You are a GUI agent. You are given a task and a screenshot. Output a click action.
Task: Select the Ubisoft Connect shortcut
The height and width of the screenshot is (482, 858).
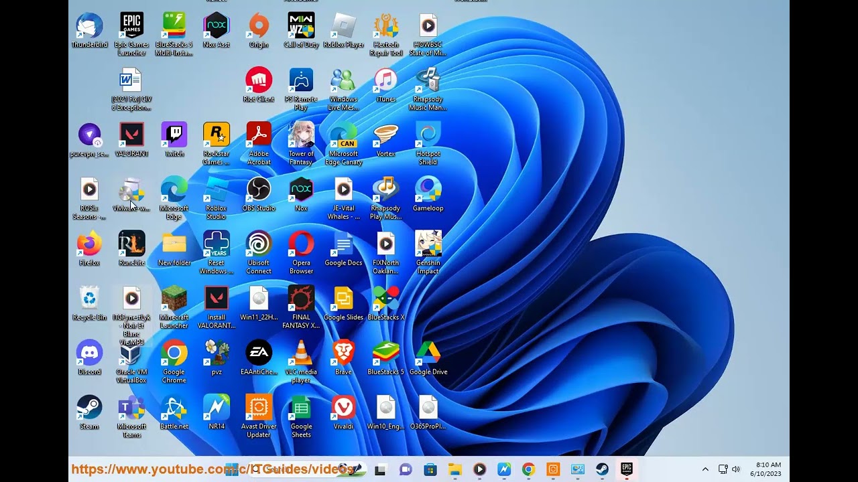258,252
